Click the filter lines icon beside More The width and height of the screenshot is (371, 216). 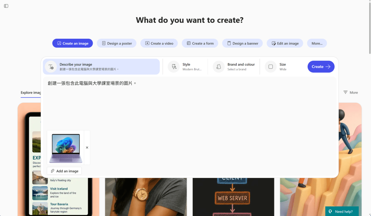pyautogui.click(x=345, y=92)
